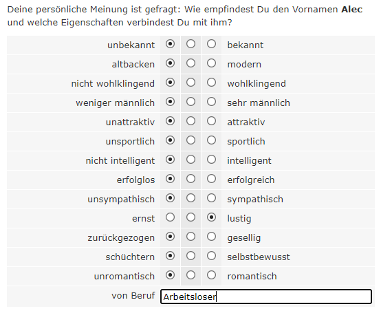Image resolution: width=381 pixels, height=311 pixels.
Task: Choose the 'sympathisch' radio button
Action: [x=211, y=198]
